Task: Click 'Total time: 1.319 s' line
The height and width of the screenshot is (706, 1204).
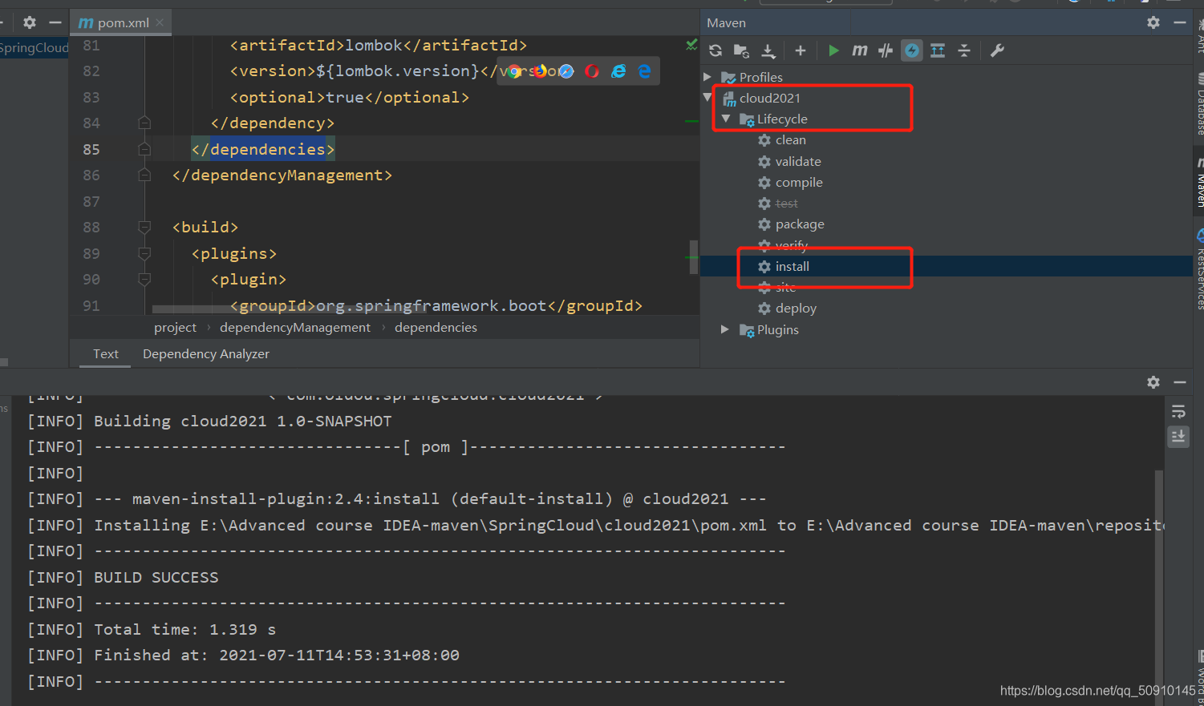Action: click(x=185, y=629)
